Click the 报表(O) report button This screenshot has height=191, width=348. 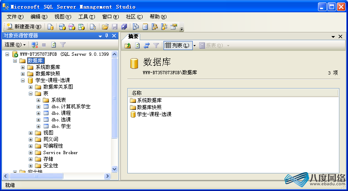pyautogui.click(x=211, y=45)
